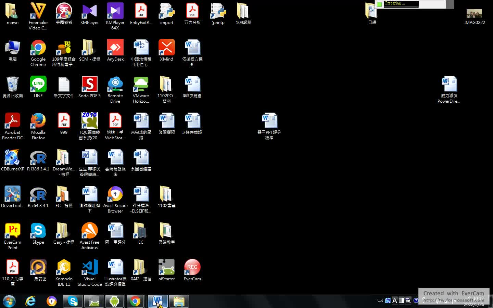
Task: Open the IMAG0222 image thumbnail
Action: coord(474,16)
